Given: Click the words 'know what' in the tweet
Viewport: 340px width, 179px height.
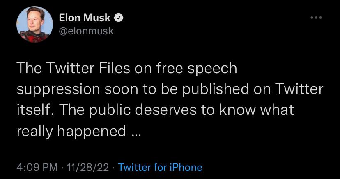Looking at the screenshot, I should (x=256, y=110).
